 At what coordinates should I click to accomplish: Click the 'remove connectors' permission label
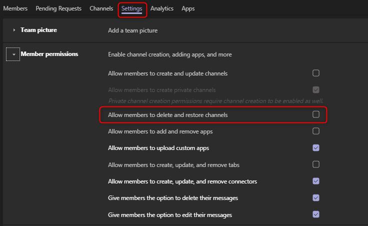coord(182,181)
